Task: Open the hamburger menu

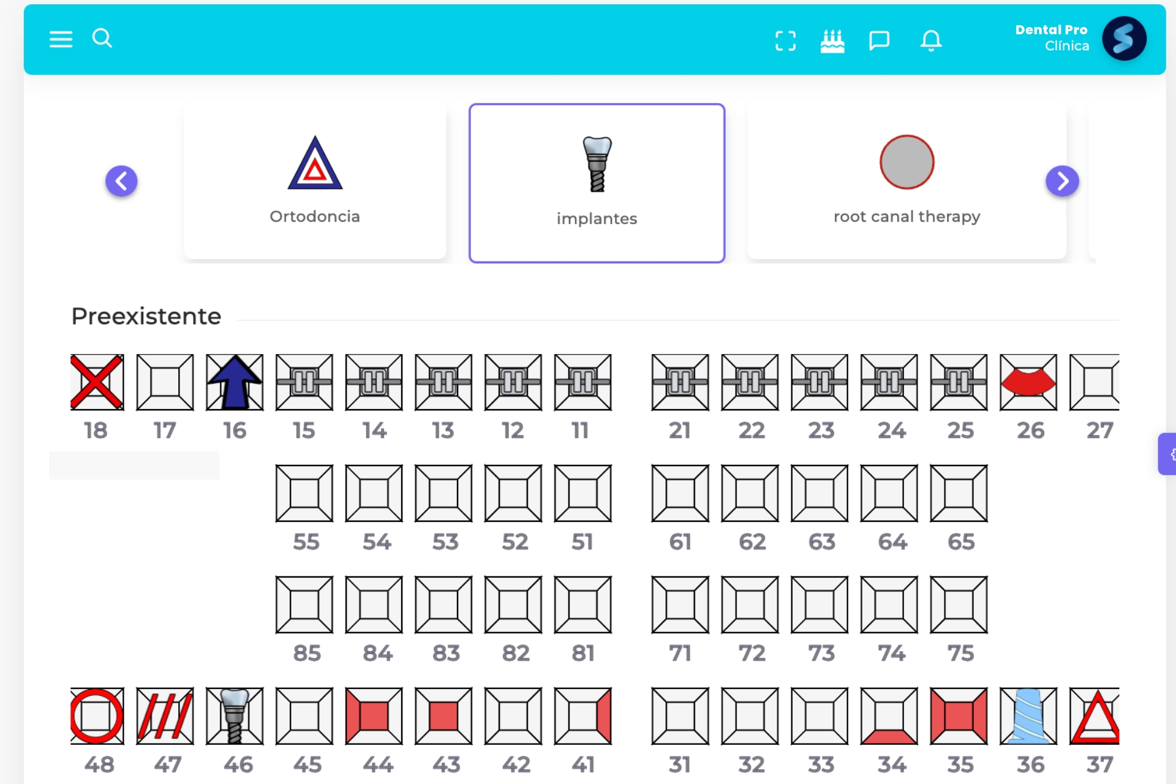Action: (x=61, y=39)
